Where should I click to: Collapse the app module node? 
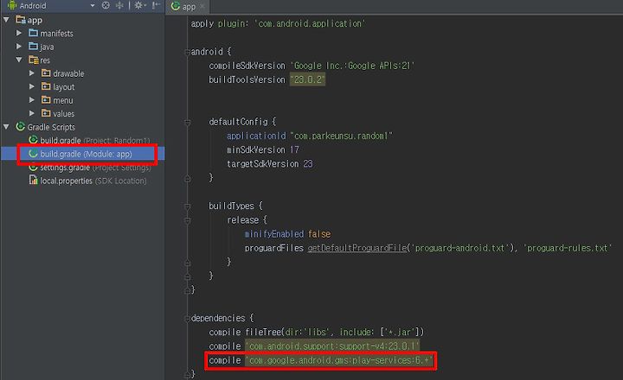point(6,20)
